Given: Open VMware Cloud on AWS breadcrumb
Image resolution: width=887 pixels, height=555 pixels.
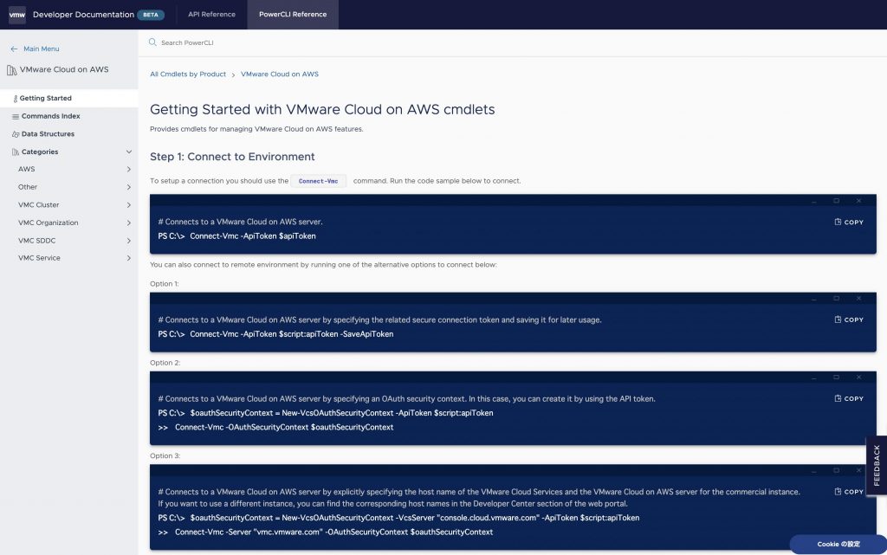Looking at the screenshot, I should point(280,74).
